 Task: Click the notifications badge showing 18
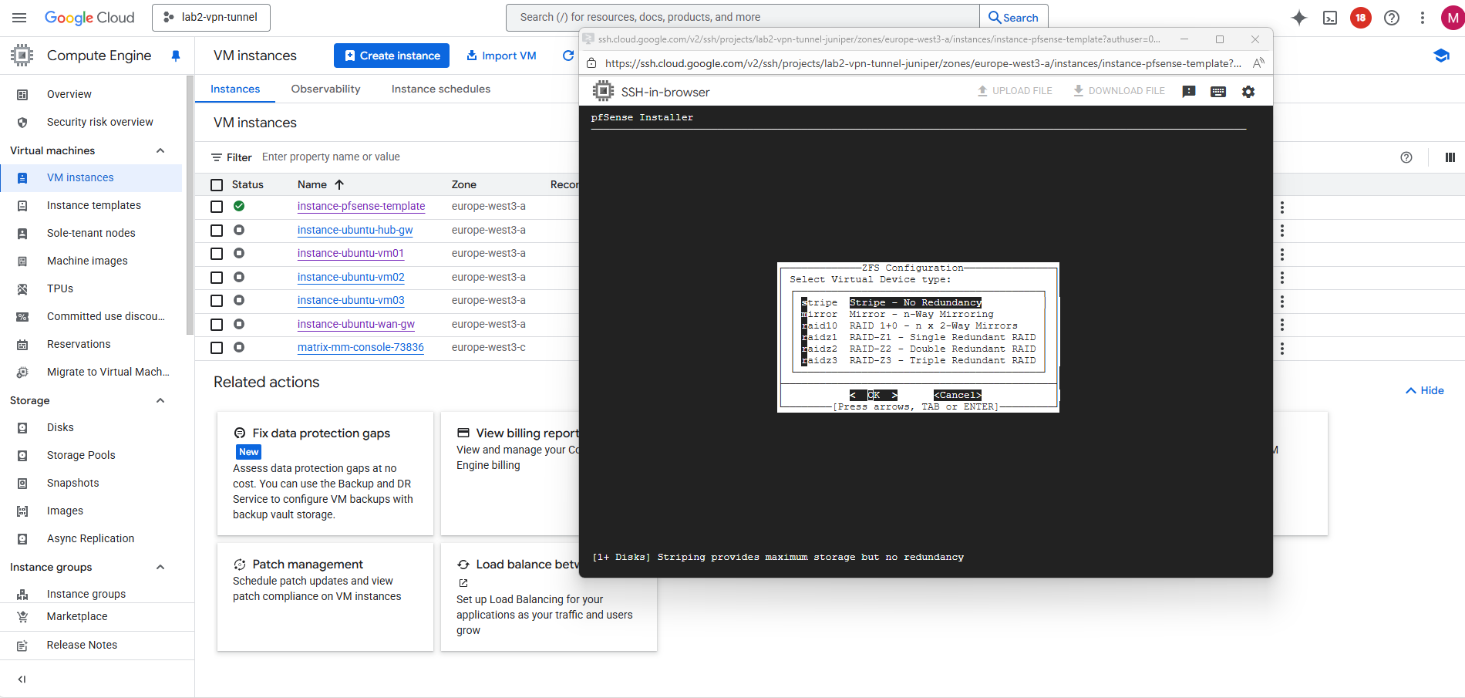pyautogui.click(x=1361, y=18)
